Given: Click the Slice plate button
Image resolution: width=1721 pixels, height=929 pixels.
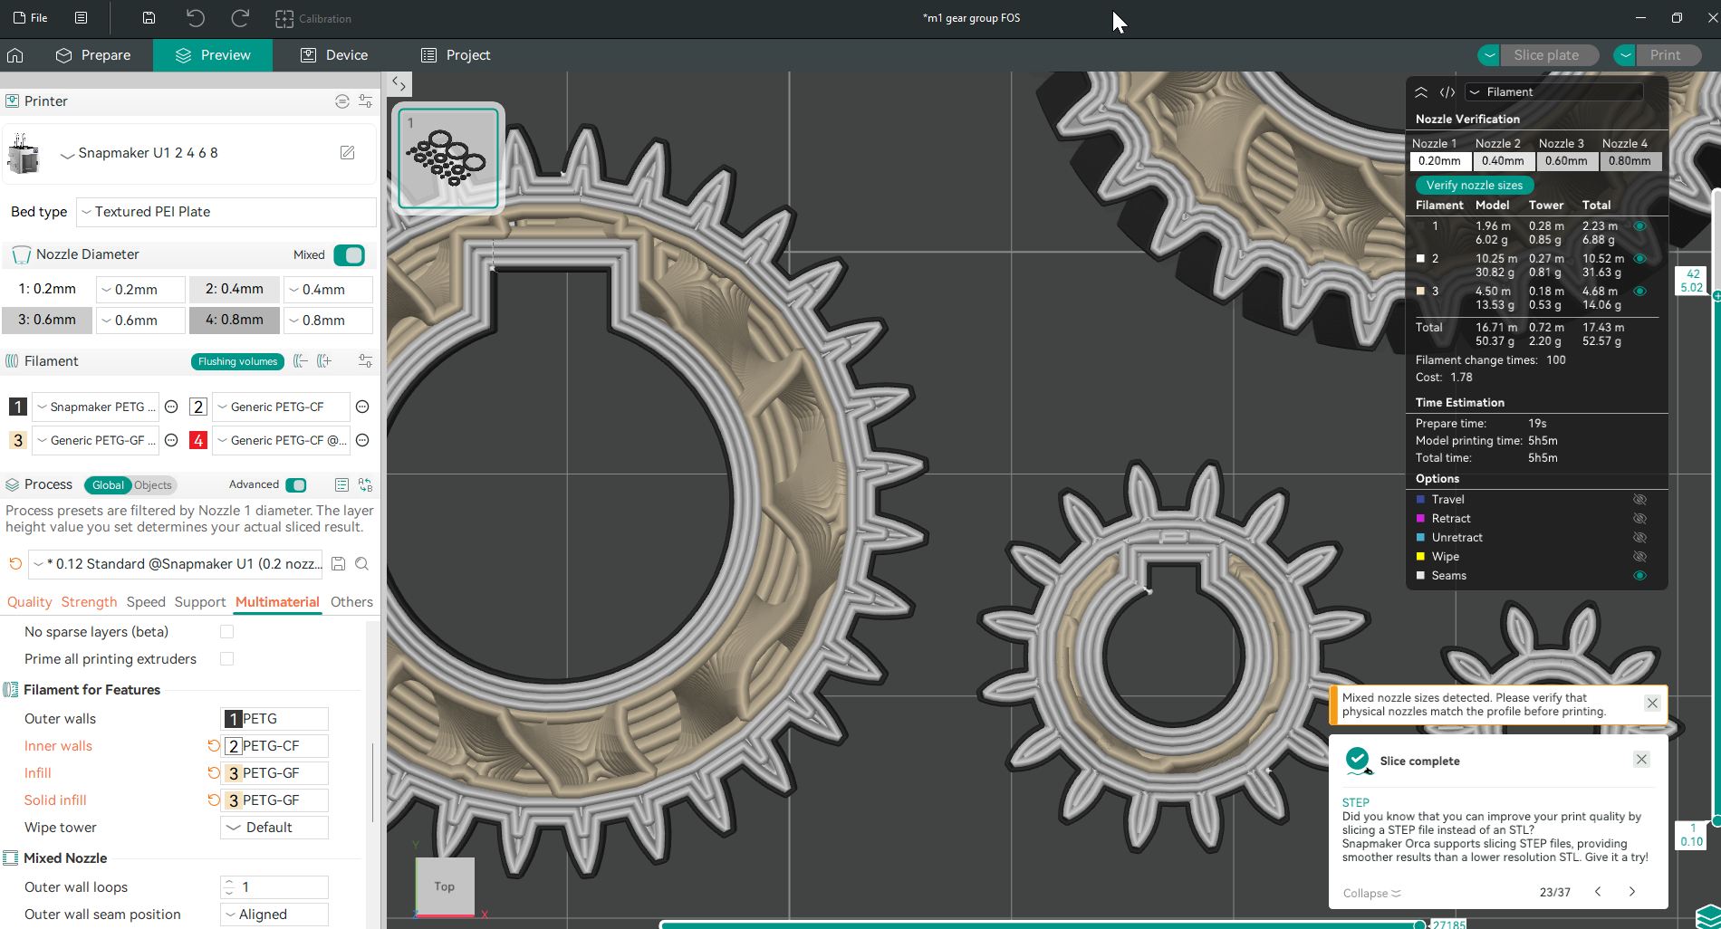Looking at the screenshot, I should point(1549,55).
